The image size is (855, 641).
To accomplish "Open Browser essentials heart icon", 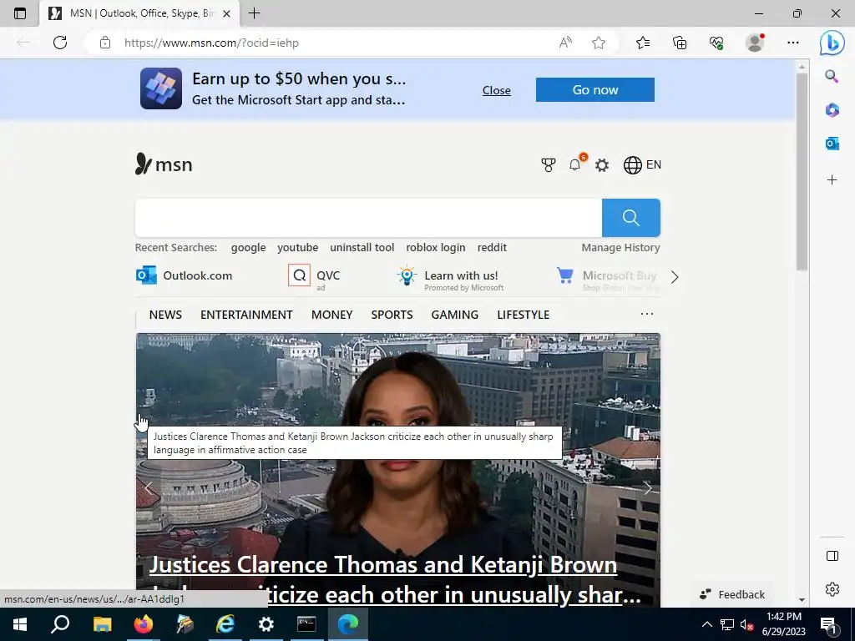I will (716, 43).
